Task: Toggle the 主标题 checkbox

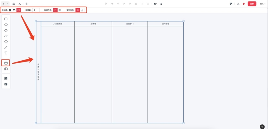Action: click(10, 10)
